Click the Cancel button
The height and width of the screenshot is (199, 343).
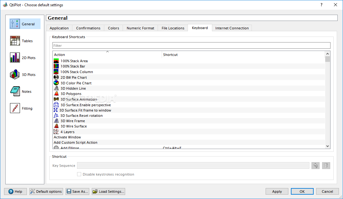click(x=327, y=191)
